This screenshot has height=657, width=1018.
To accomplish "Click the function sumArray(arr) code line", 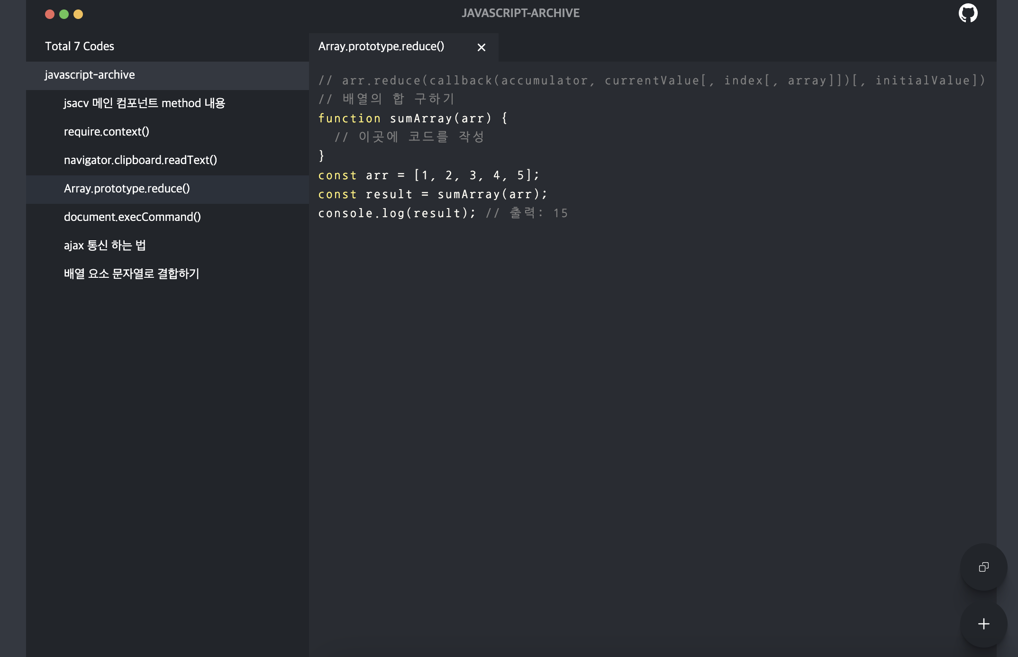I will pyautogui.click(x=412, y=119).
